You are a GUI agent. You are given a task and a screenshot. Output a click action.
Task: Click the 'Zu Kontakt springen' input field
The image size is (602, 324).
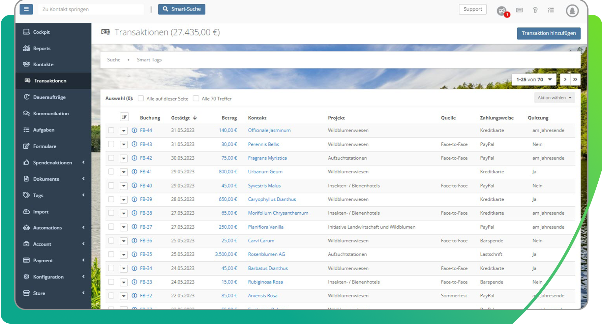click(x=91, y=9)
